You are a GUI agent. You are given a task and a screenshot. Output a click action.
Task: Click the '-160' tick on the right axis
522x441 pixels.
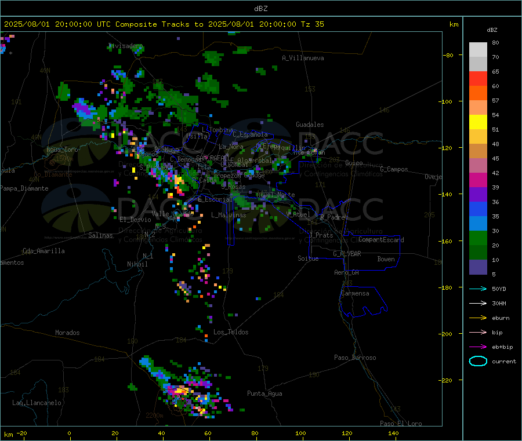446,241
